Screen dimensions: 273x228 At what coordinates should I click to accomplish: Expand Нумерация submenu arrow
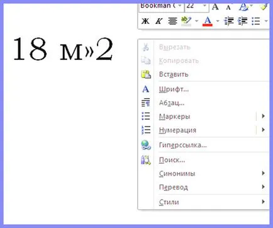[264, 130]
